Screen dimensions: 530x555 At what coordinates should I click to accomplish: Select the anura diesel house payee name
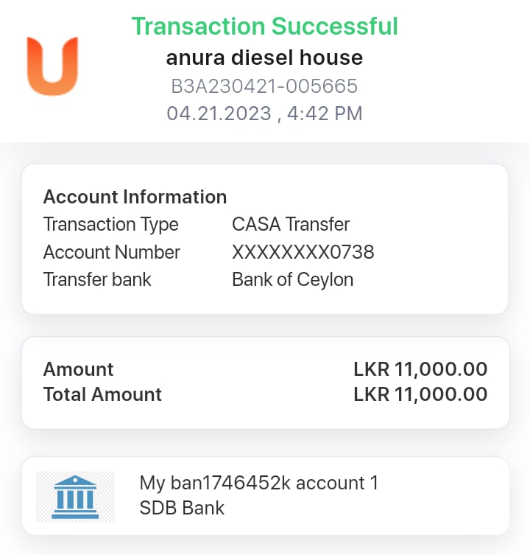(x=264, y=57)
